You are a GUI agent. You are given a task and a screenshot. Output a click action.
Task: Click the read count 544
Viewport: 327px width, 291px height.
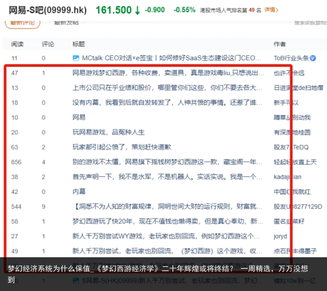click(16, 207)
